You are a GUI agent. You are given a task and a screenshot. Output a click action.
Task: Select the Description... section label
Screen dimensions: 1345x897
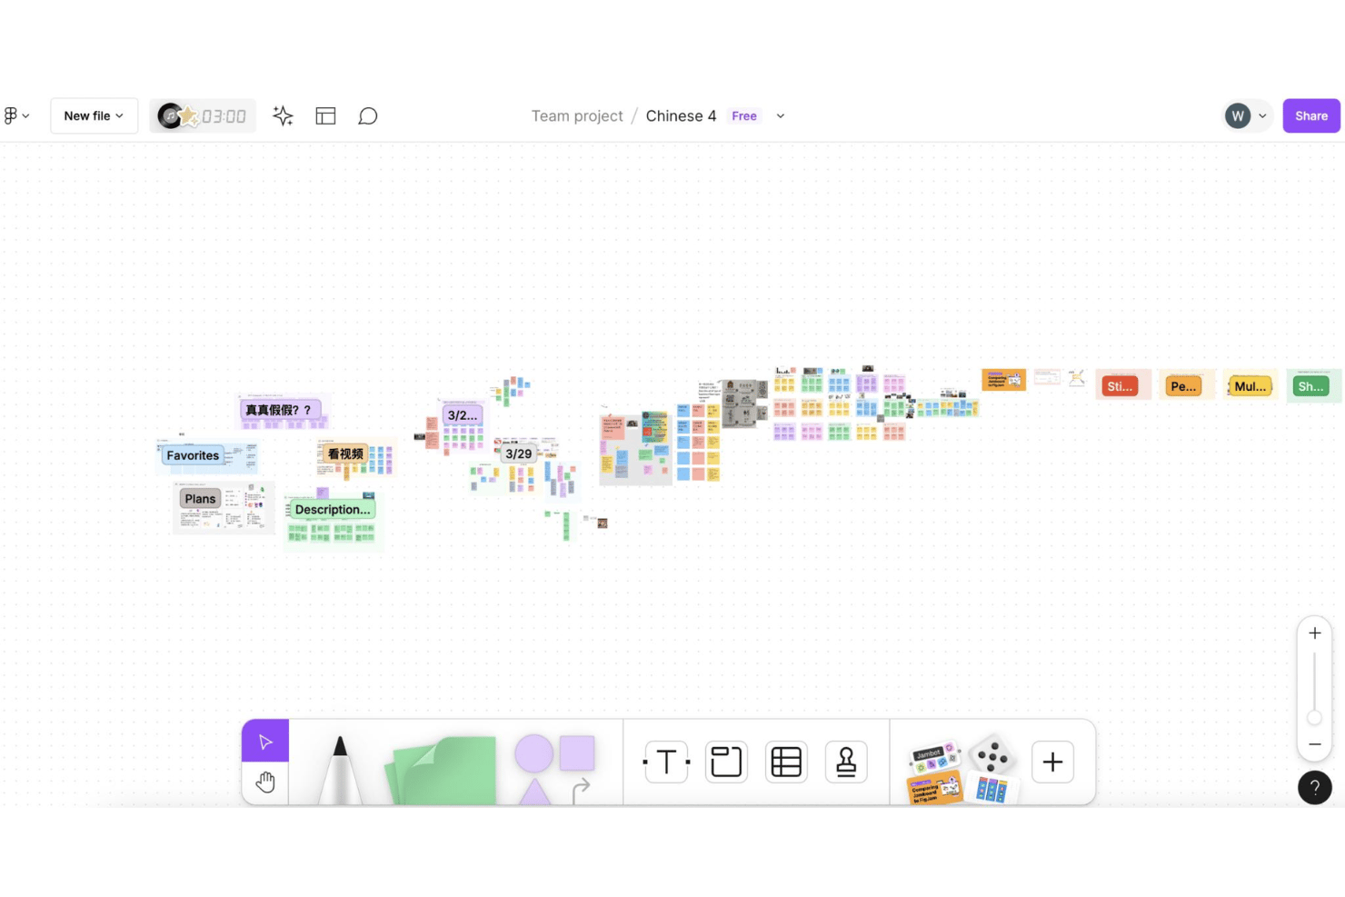(x=333, y=510)
